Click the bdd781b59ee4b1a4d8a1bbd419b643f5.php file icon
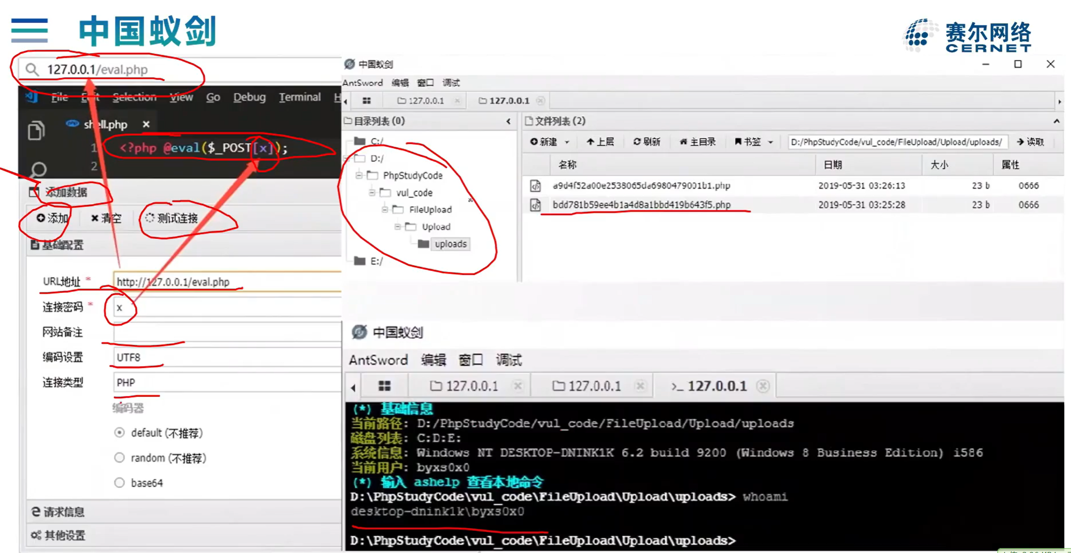The width and height of the screenshot is (1071, 553). pos(535,205)
